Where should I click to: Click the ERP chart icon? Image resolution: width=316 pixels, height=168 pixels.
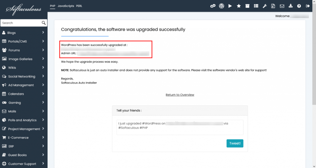(4, 146)
